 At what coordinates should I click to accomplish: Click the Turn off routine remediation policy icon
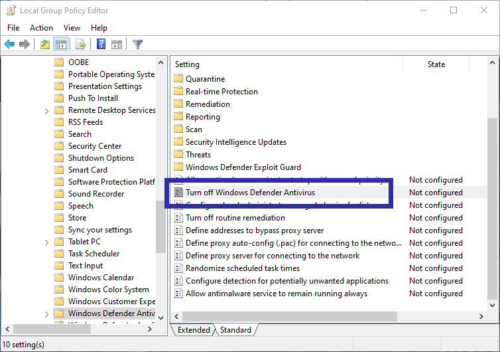pos(178,218)
